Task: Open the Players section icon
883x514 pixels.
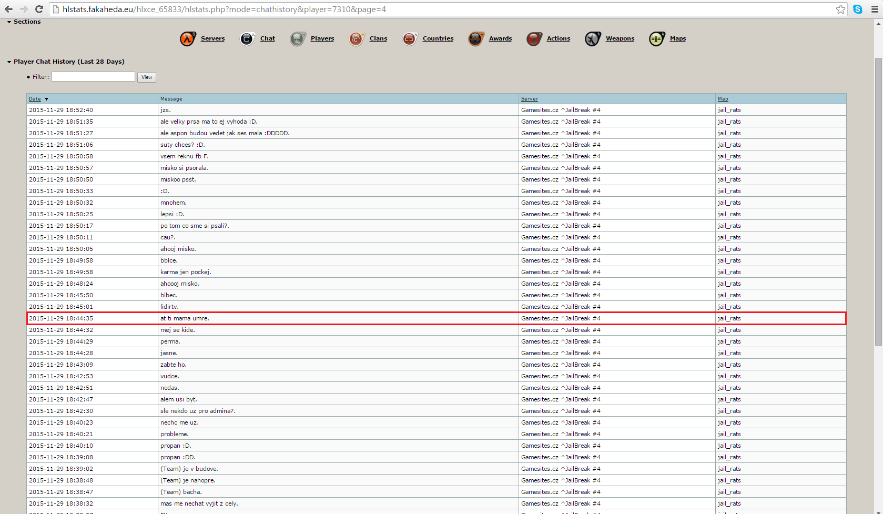Action: [298, 39]
